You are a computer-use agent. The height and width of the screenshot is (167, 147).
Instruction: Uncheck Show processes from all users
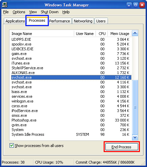pyautogui.click(x=12, y=146)
